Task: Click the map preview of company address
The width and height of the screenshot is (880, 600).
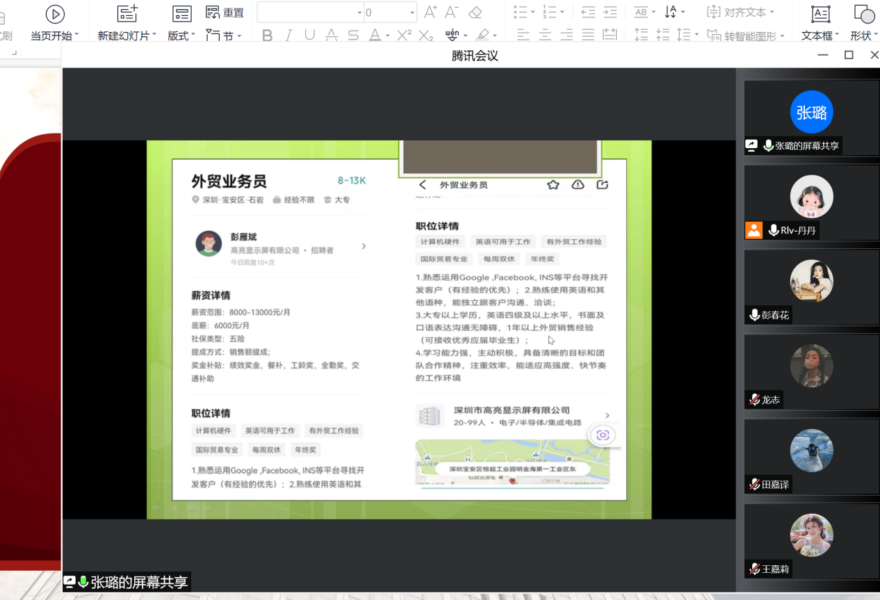Action: 512,462
